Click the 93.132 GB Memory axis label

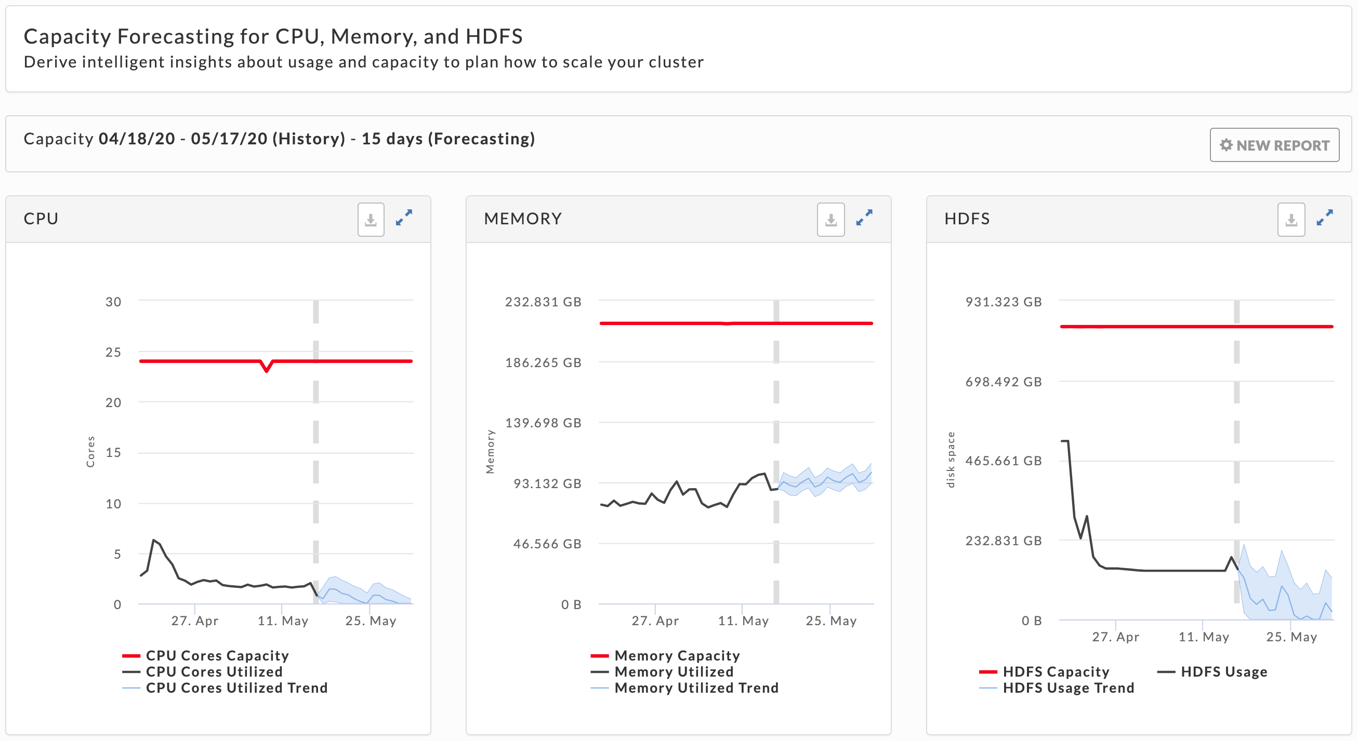click(547, 483)
